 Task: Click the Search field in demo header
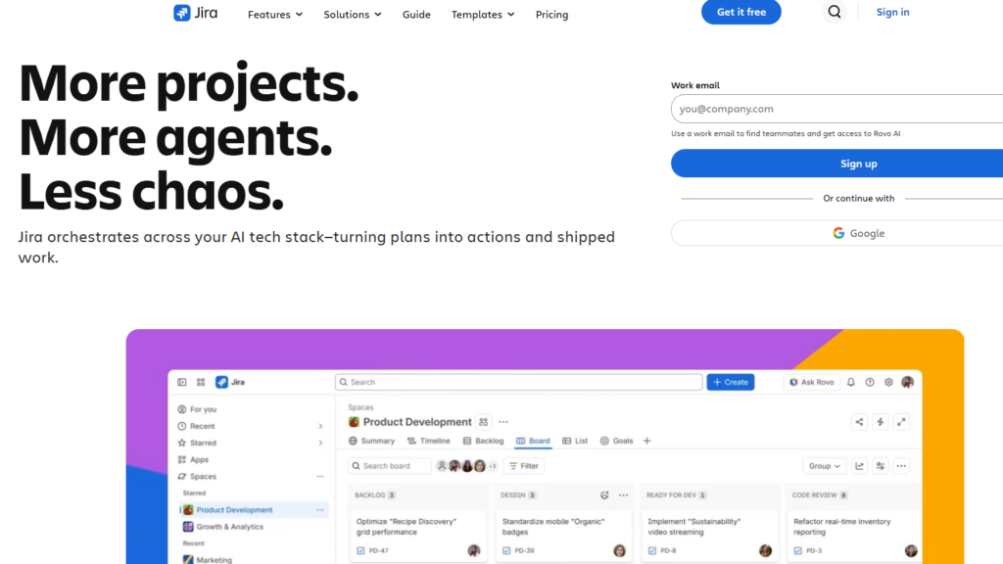coord(519,383)
